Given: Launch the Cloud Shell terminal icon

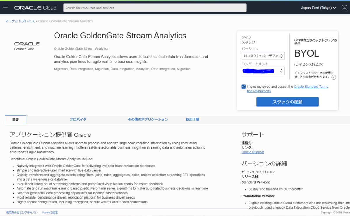Looking at the screenshot, I should pyautogui.click(x=344, y=8).
